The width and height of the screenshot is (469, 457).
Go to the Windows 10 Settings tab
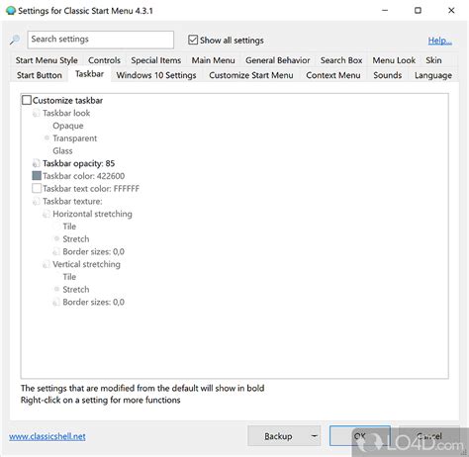tap(156, 75)
